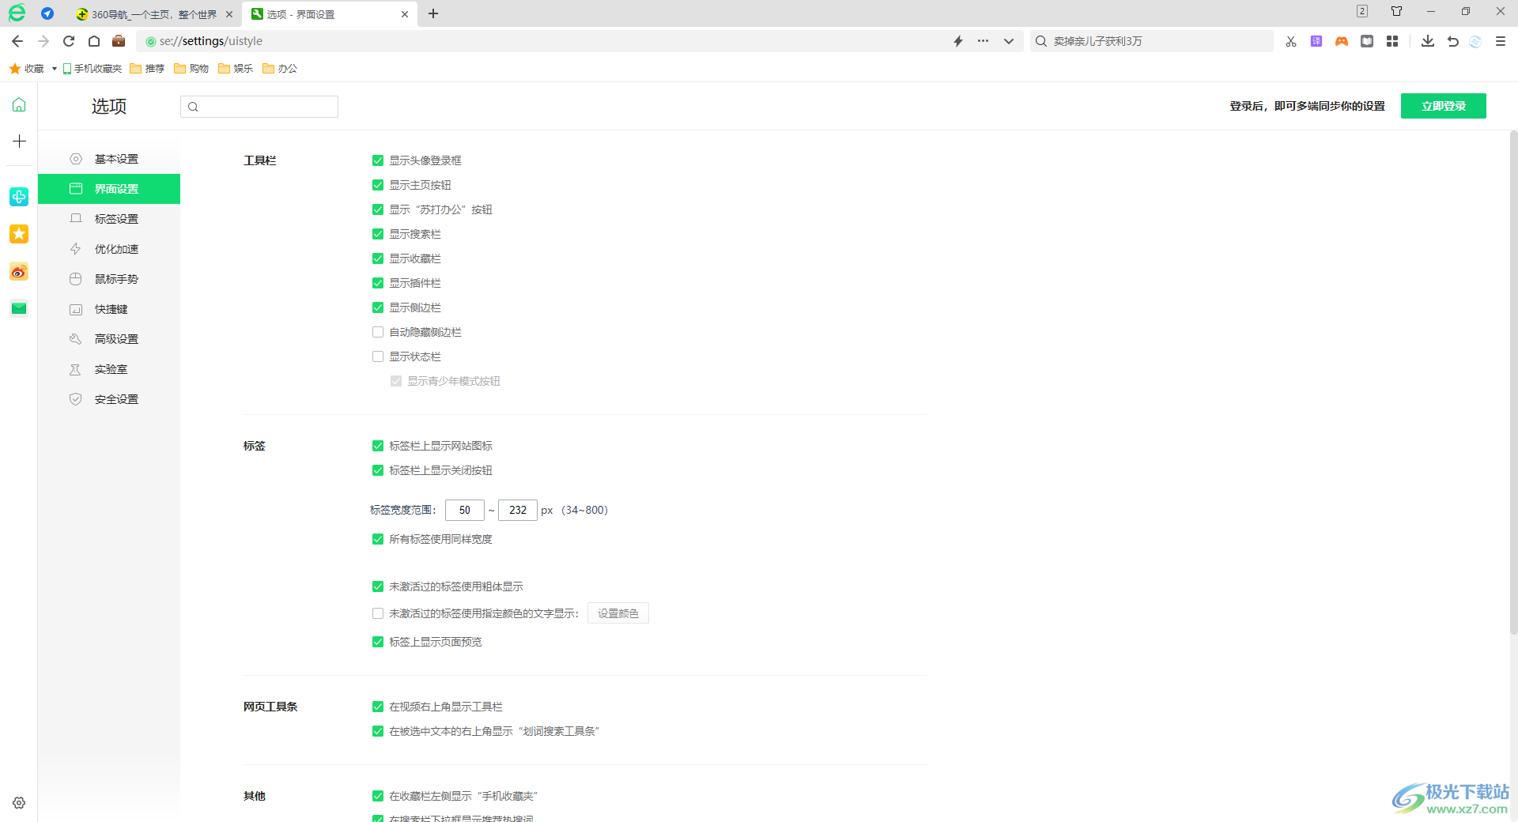The width and height of the screenshot is (1518, 822).
Task: Click the maximum tab width field 232
Action: [x=518, y=510]
